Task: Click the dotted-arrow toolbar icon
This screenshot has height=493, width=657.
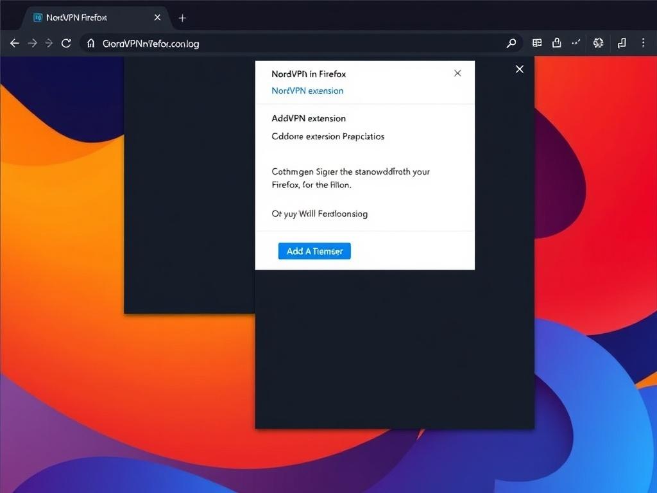Action: click(576, 42)
